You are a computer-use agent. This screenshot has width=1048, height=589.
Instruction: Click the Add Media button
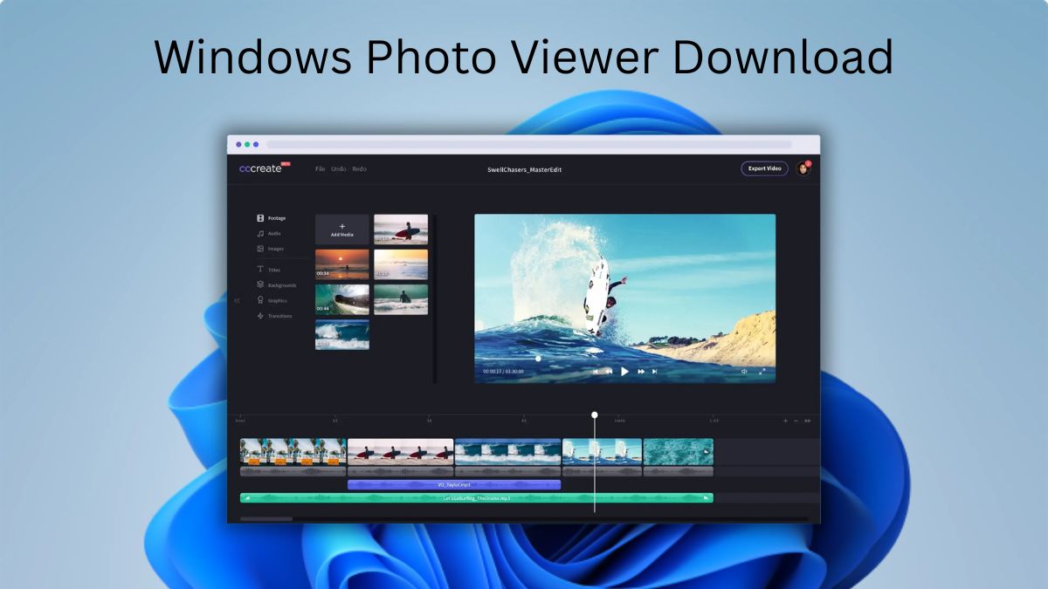tap(342, 229)
